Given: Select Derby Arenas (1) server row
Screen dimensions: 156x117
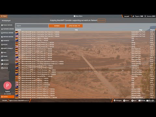Looking at the screenshot, I should pyautogui.click(x=85, y=43).
